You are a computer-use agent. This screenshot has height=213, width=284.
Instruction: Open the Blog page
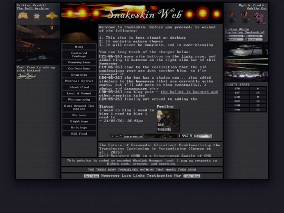79,47
